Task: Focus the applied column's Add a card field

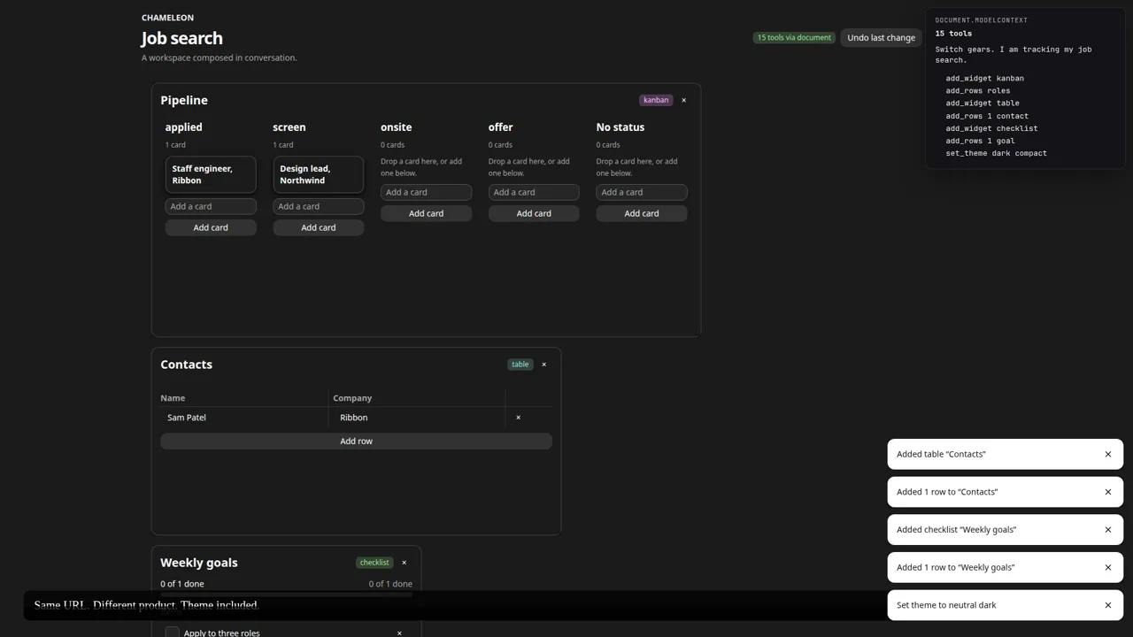Action: tap(211, 206)
